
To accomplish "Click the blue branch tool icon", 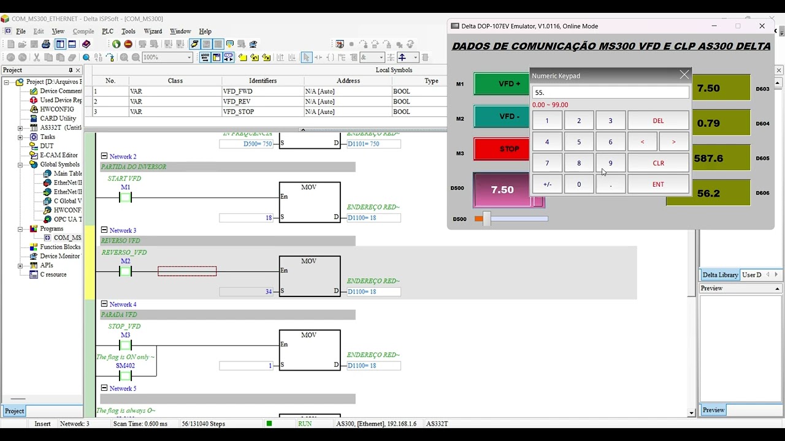I will [402, 58].
